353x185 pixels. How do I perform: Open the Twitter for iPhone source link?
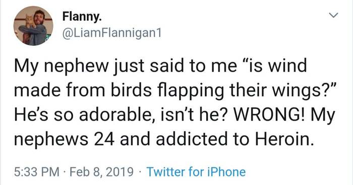pos(196,172)
